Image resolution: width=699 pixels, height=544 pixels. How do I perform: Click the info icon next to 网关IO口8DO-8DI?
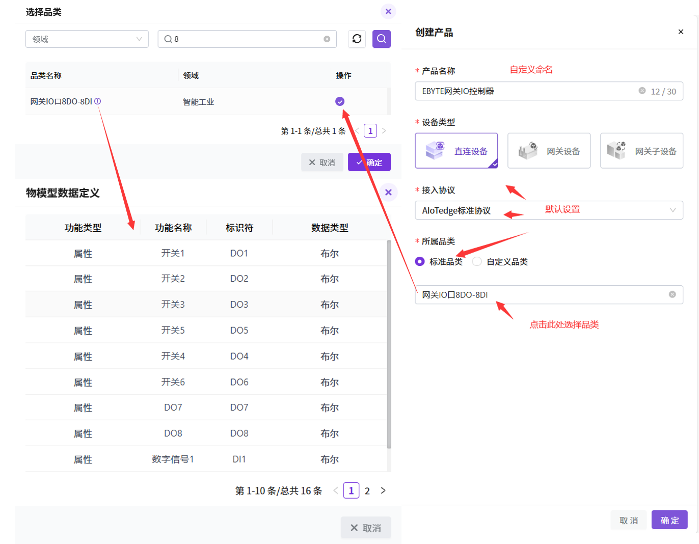(x=98, y=101)
